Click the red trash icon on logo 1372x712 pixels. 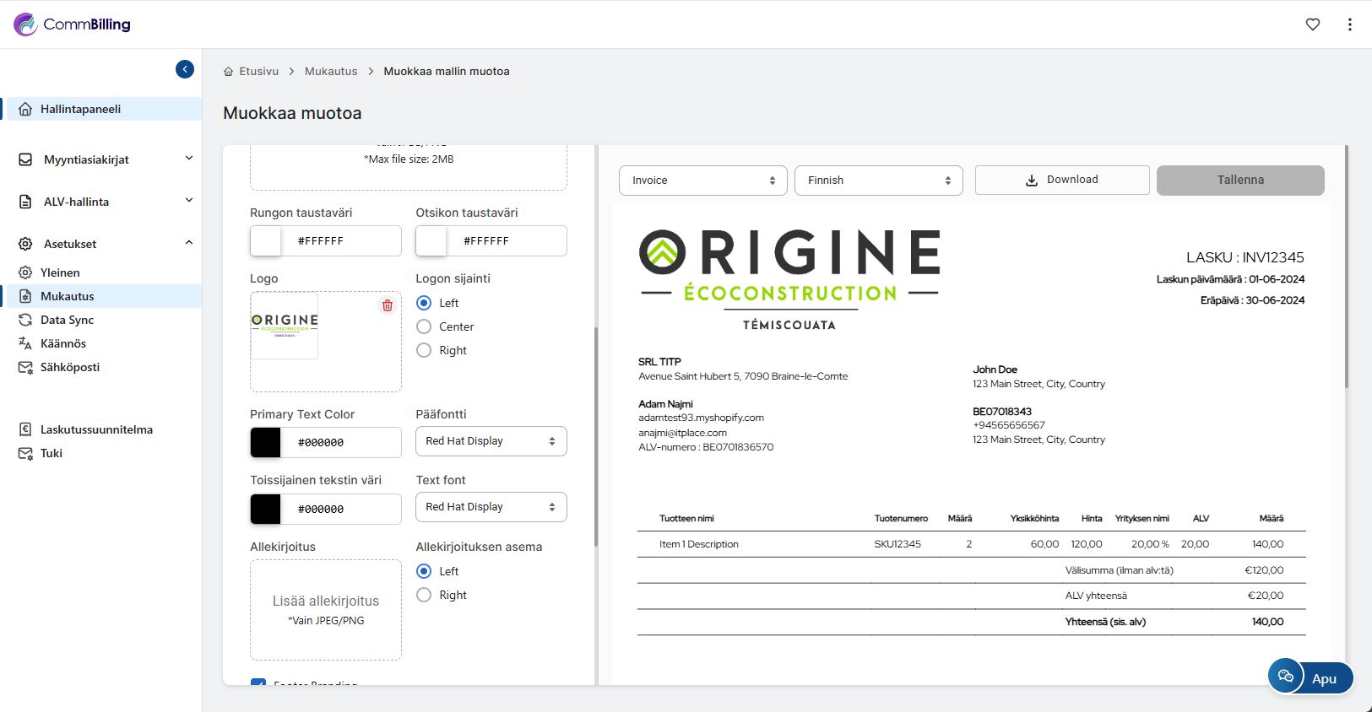tap(388, 305)
